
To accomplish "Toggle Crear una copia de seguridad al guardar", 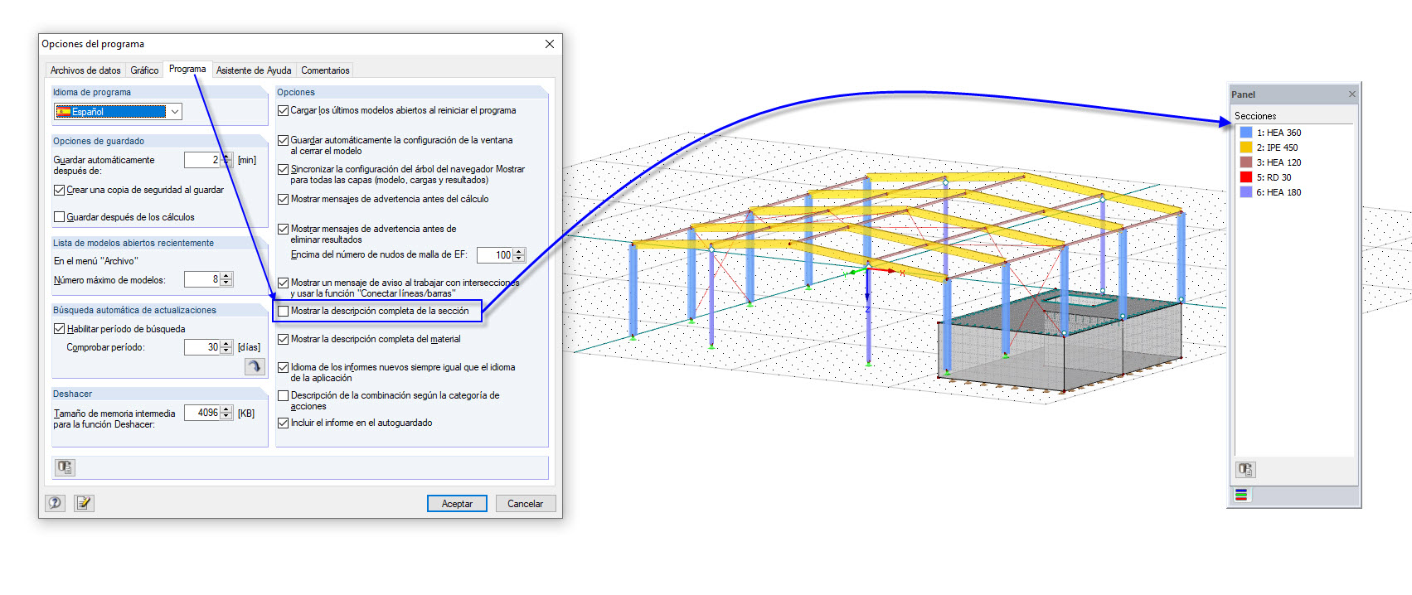I will click(59, 190).
